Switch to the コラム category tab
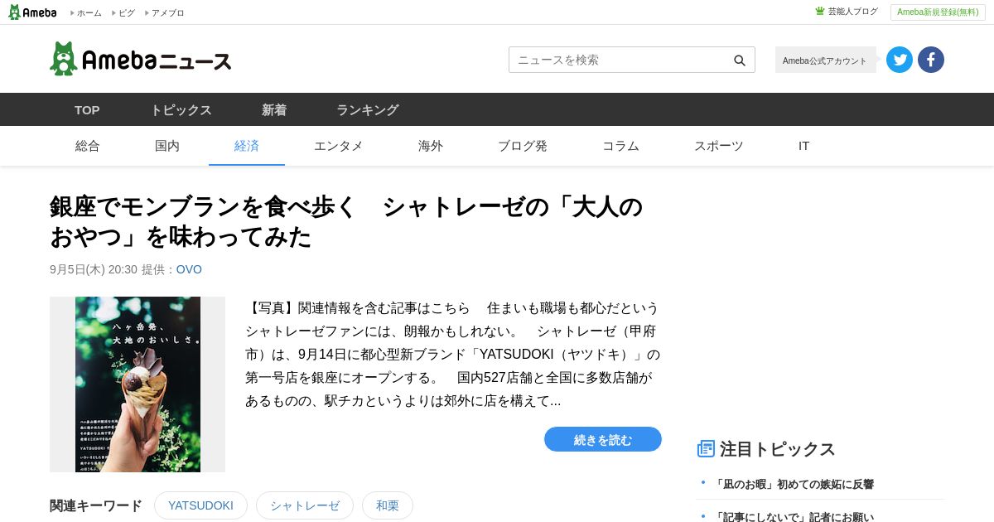This screenshot has width=994, height=522. pos(620,146)
